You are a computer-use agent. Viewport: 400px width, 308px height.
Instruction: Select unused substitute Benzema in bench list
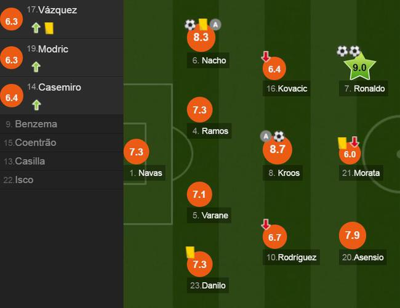click(36, 124)
